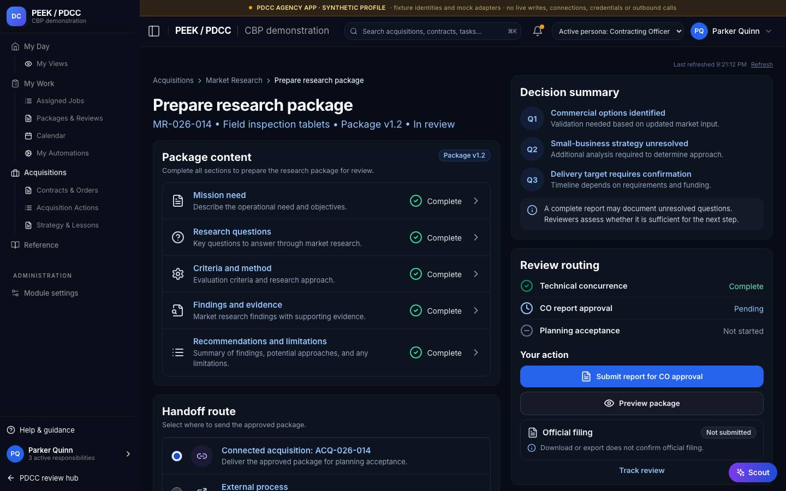Click the Preview package button

tap(642, 403)
